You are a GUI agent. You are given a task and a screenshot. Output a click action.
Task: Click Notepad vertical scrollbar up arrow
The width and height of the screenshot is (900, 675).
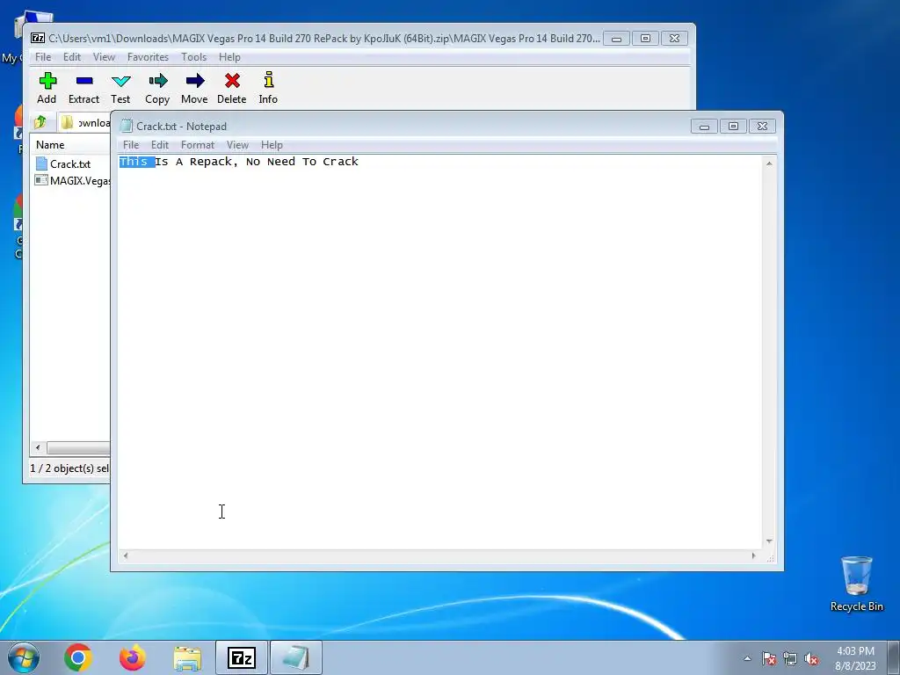(x=769, y=163)
